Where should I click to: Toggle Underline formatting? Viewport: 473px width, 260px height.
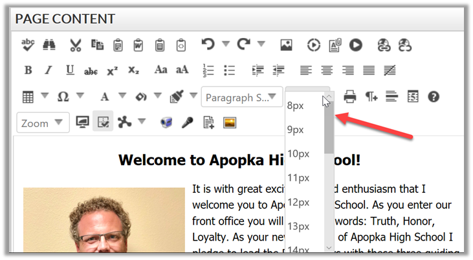(70, 70)
